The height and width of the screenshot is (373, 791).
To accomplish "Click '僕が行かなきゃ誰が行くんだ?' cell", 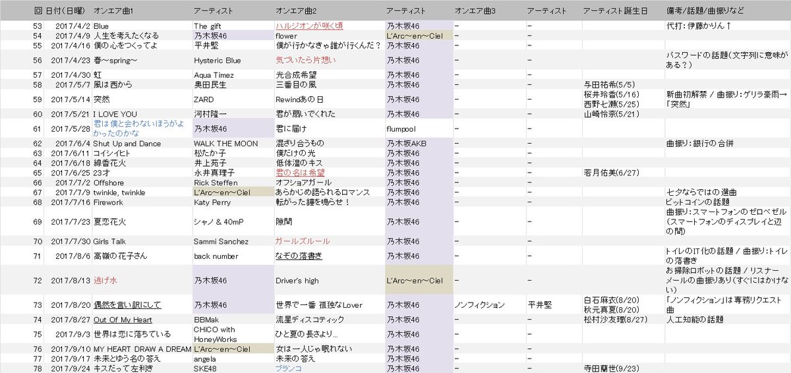I will click(x=328, y=45).
